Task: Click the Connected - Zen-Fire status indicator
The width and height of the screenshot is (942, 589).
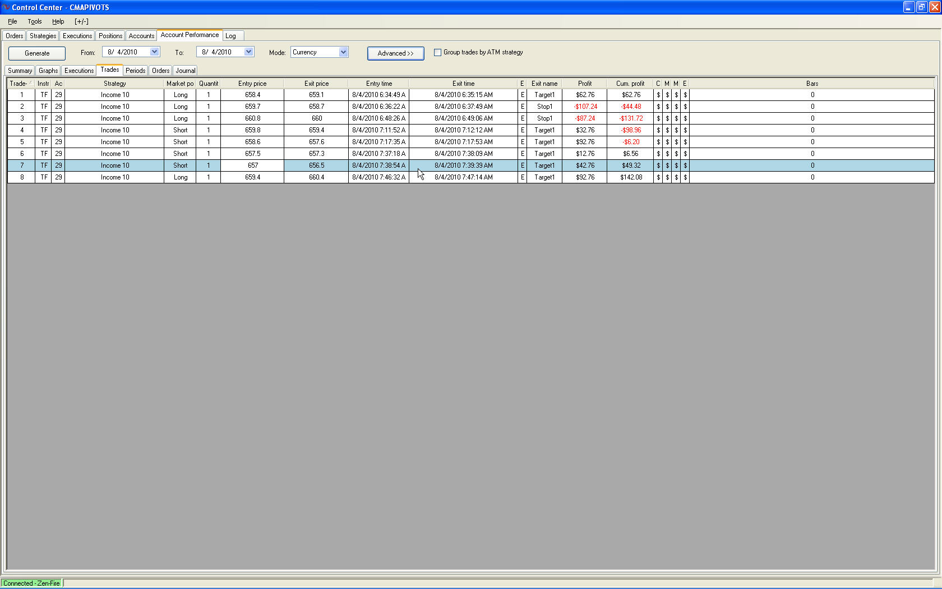Action: coord(31,583)
